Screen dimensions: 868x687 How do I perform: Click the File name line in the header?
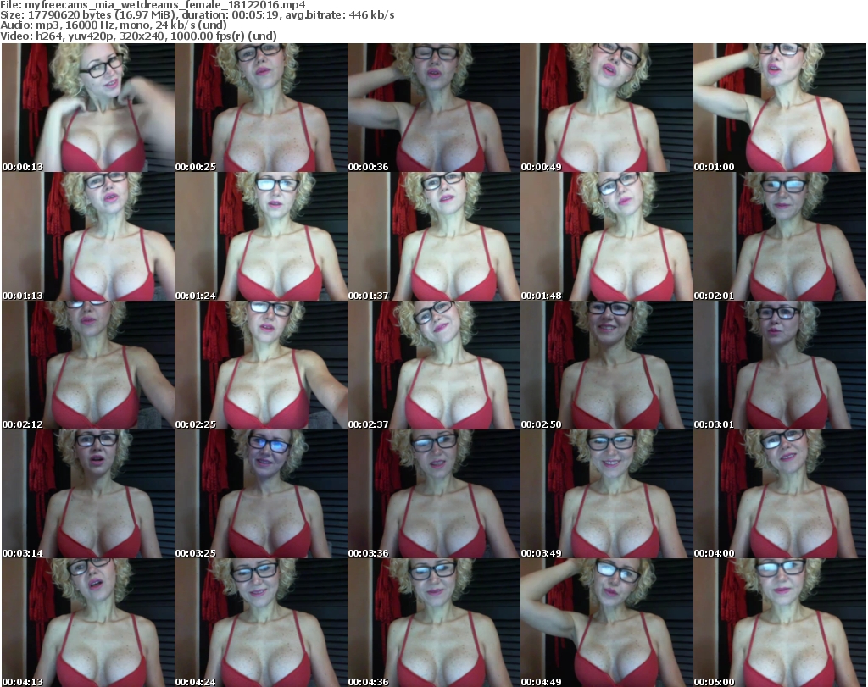click(x=153, y=5)
